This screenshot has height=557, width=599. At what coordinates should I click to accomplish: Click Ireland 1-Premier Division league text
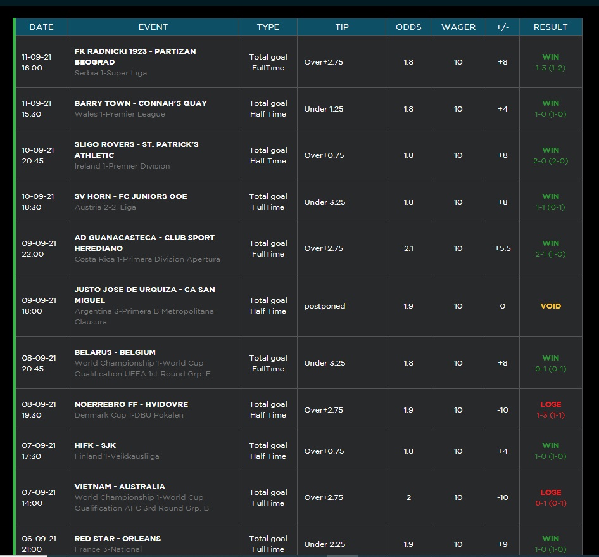(x=122, y=166)
